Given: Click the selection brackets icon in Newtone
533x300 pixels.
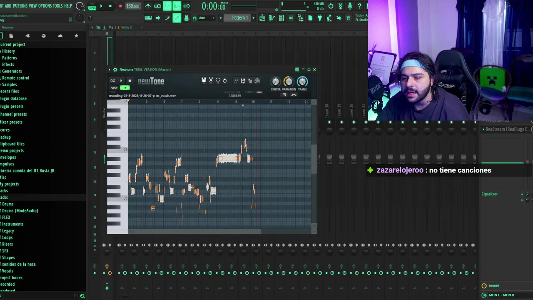Looking at the screenshot, I should (x=218, y=80).
